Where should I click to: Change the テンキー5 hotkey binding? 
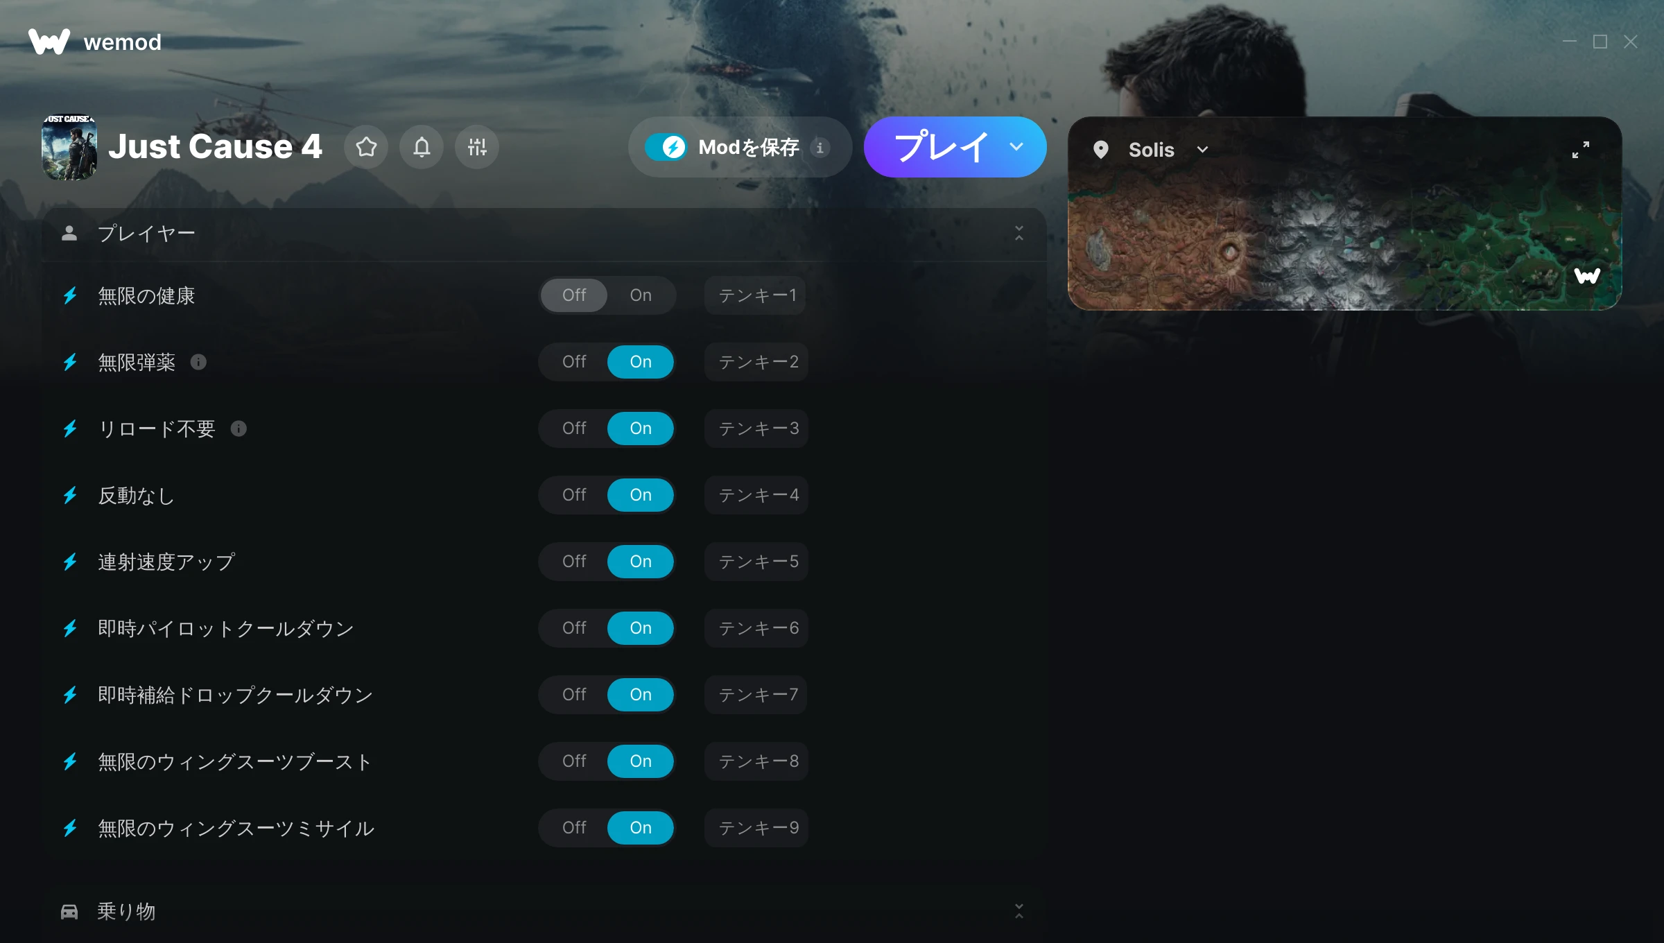click(757, 562)
